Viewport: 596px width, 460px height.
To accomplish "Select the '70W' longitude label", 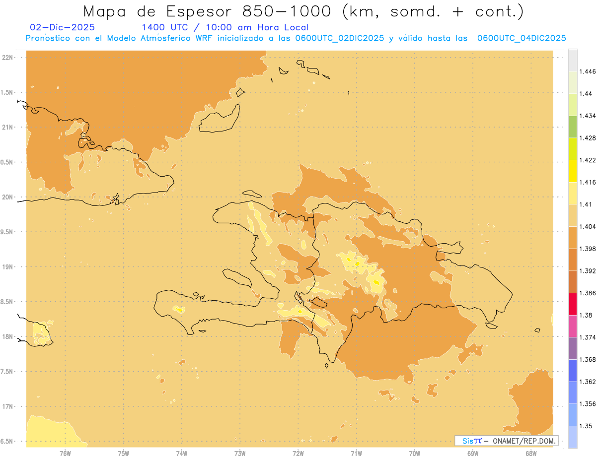I will point(414,454).
